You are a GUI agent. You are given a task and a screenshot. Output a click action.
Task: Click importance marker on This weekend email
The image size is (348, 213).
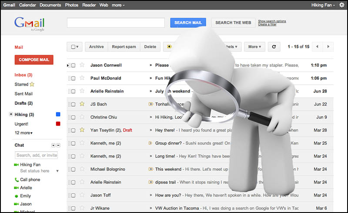[x=151, y=169]
